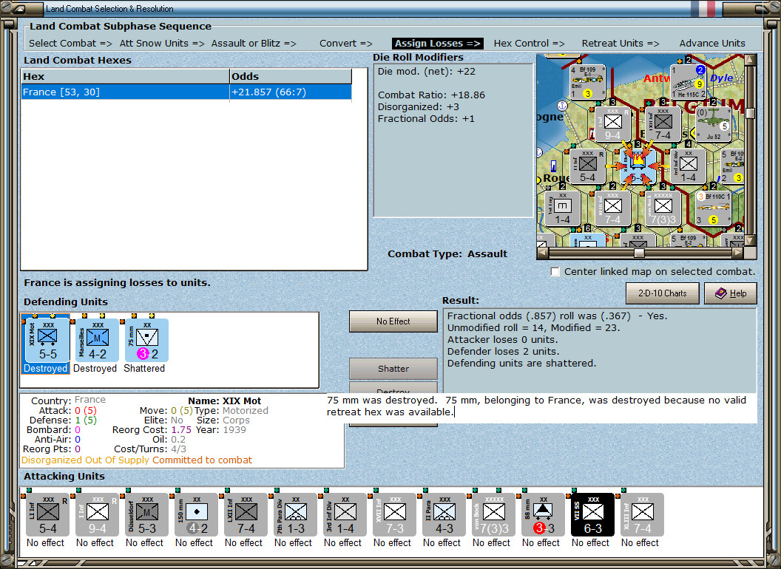Click the Hex Control subphase step

tap(529, 44)
